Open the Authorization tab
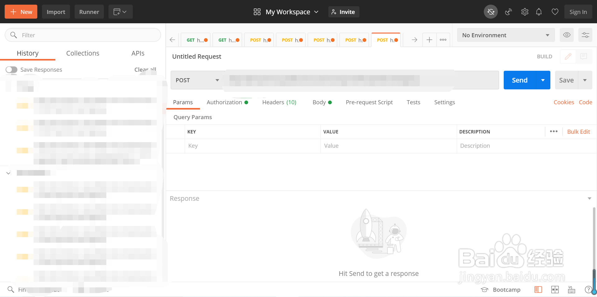The width and height of the screenshot is (597, 297). 227,102
